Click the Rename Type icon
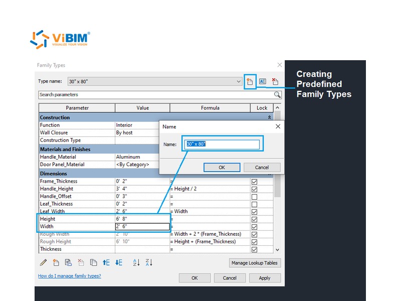401x301 pixels. pyautogui.click(x=262, y=81)
